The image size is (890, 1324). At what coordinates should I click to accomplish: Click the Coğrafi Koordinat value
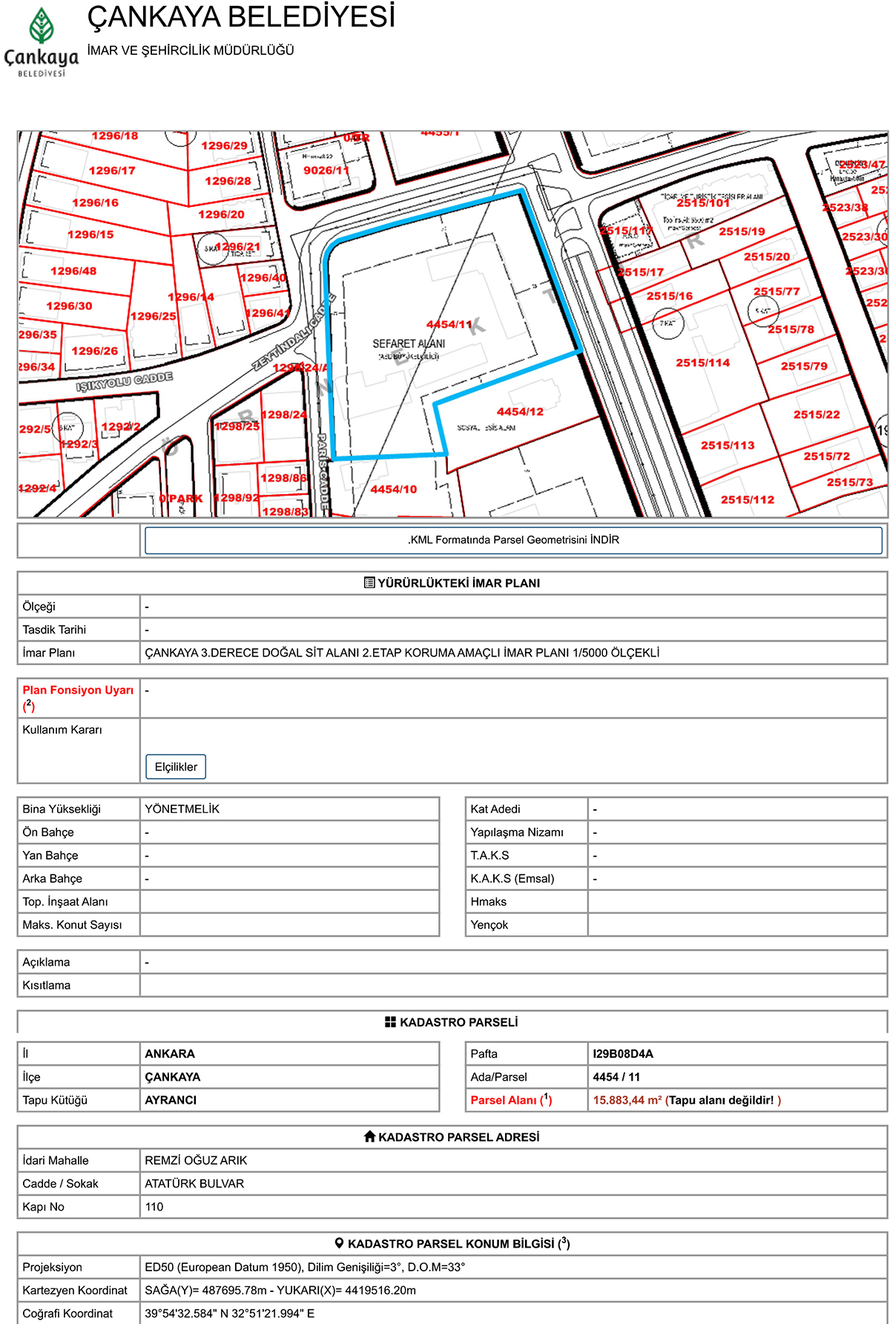[230, 1314]
